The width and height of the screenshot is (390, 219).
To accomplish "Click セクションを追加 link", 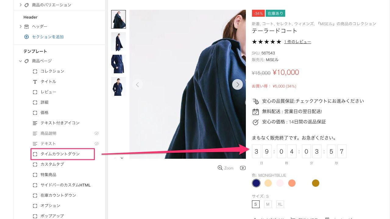I will pyautogui.click(x=48, y=37).
